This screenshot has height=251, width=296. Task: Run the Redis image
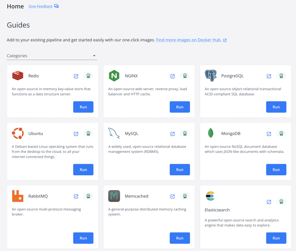[83, 107]
